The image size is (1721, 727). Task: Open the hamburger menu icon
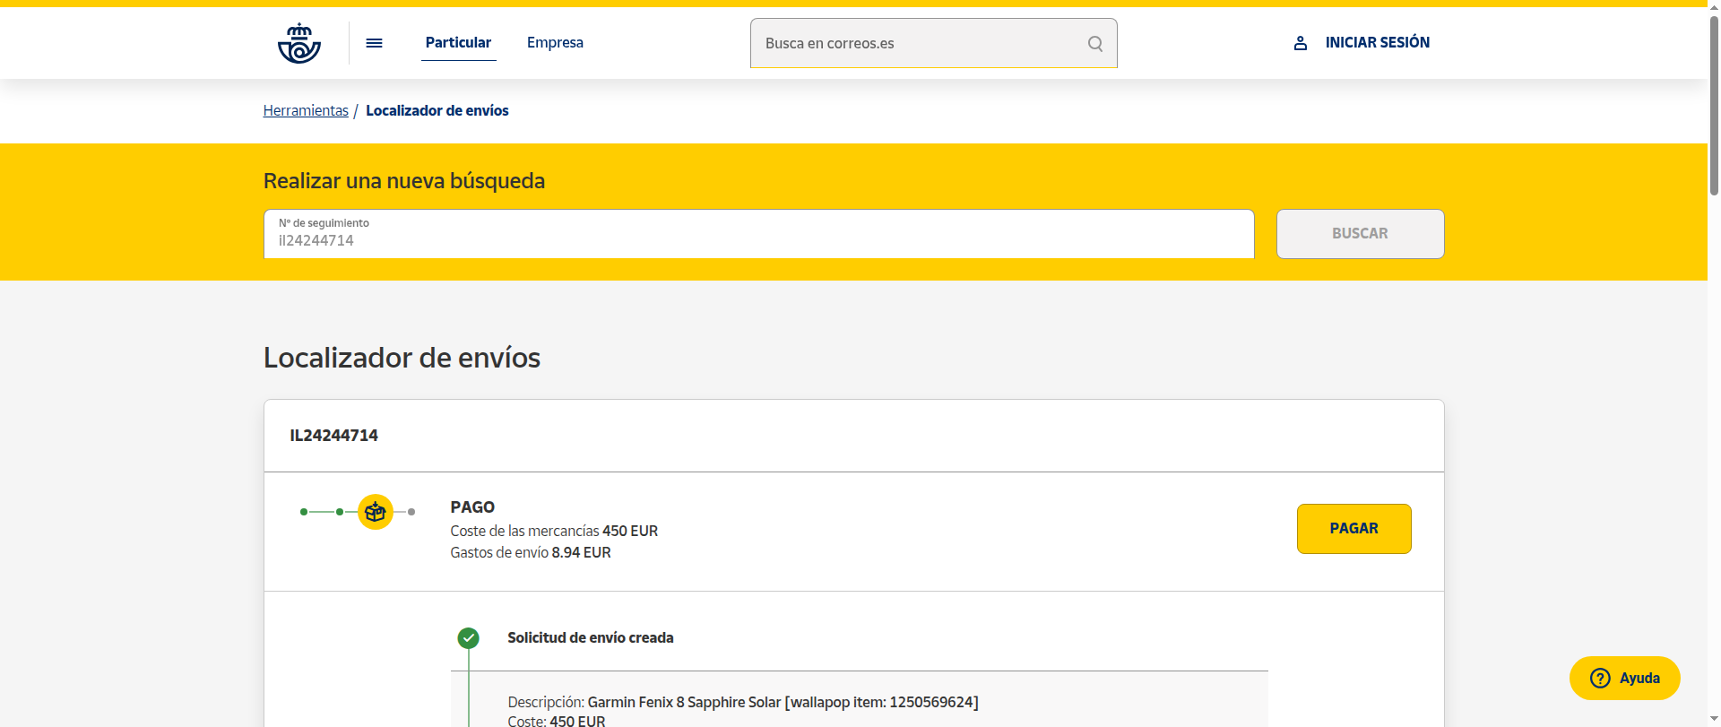[375, 43]
